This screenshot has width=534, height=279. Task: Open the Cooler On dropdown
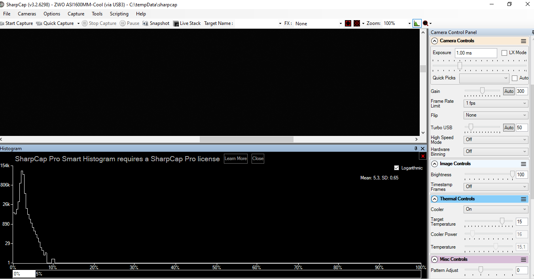[496, 209]
